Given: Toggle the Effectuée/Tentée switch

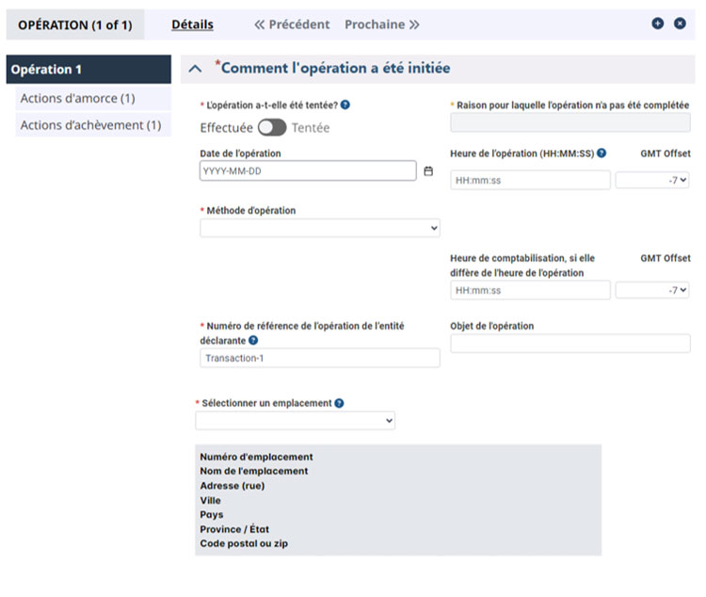Looking at the screenshot, I should click(272, 127).
